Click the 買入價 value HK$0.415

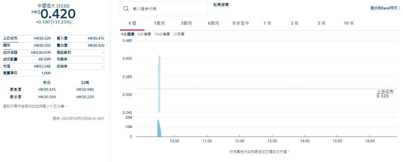[x=96, y=38]
